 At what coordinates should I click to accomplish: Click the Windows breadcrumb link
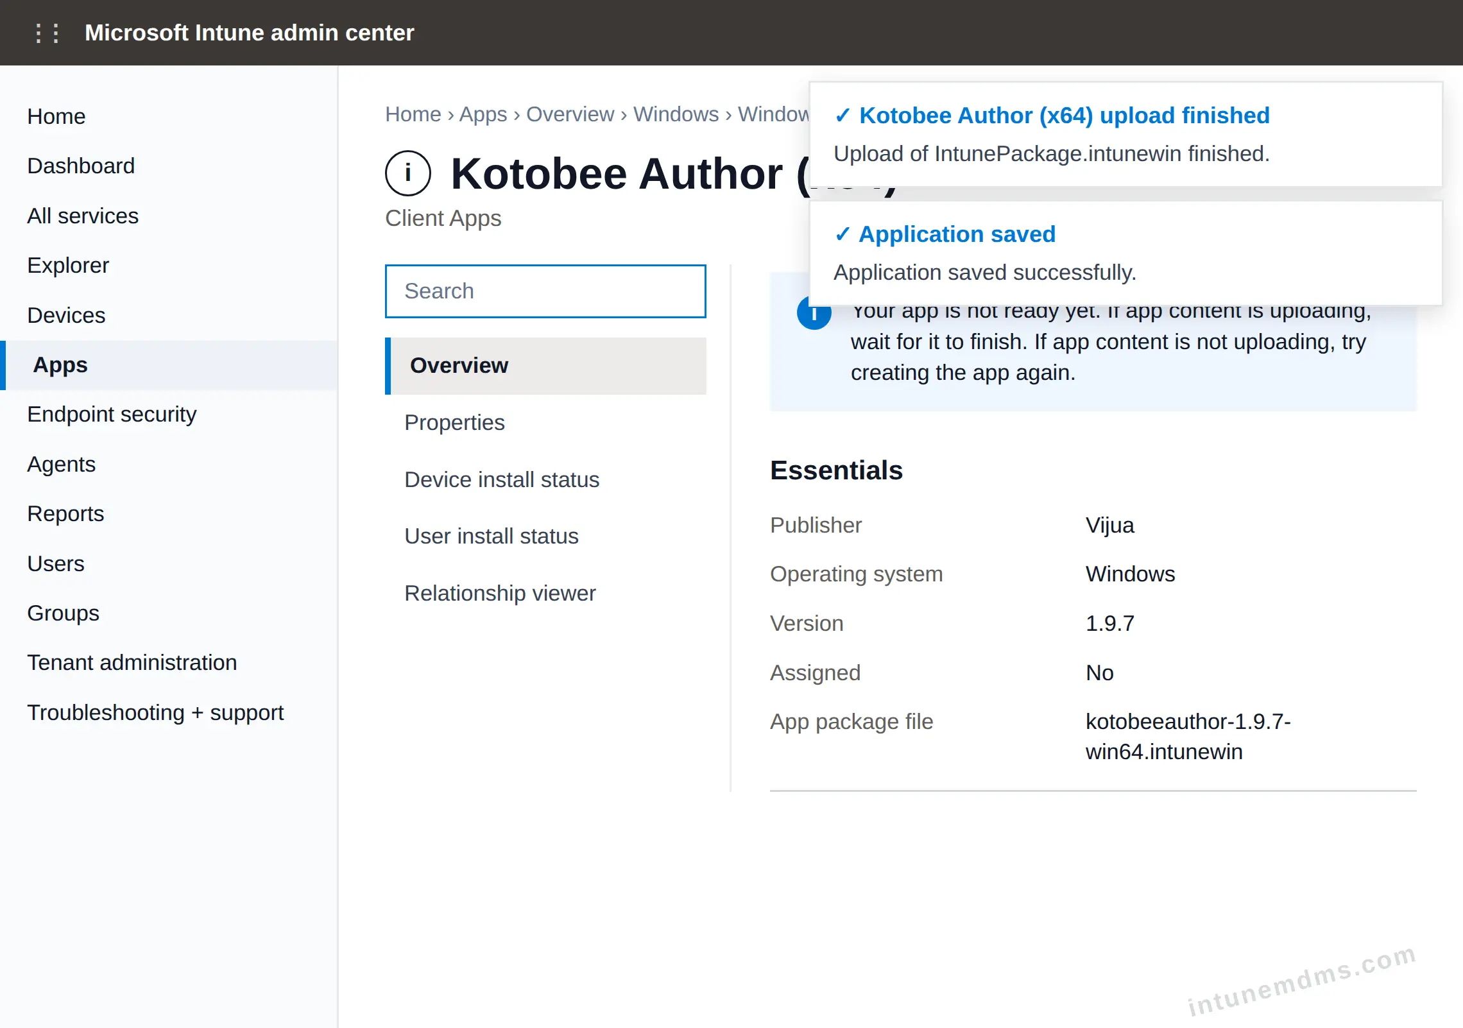tap(676, 114)
